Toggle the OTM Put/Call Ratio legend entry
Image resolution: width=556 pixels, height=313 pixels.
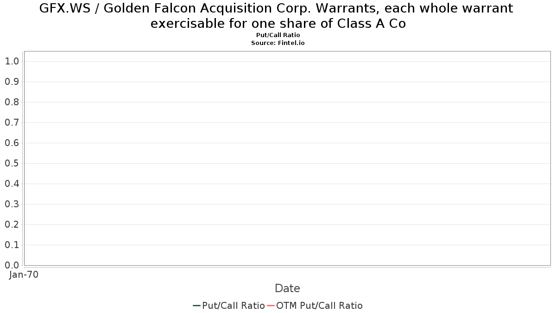click(315, 306)
